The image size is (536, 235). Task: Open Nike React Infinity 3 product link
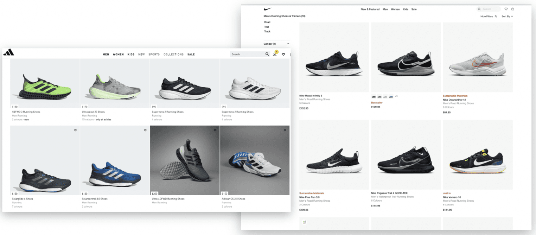[311, 96]
